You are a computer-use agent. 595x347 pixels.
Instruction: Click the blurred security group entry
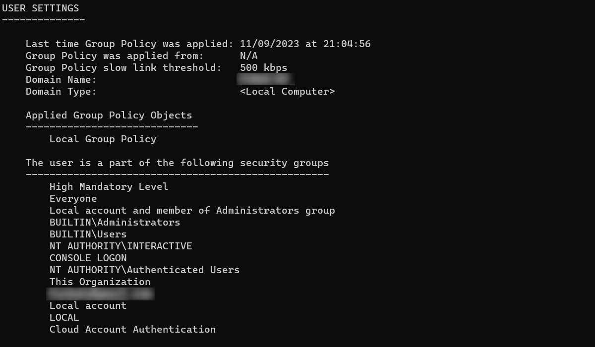coord(100,294)
